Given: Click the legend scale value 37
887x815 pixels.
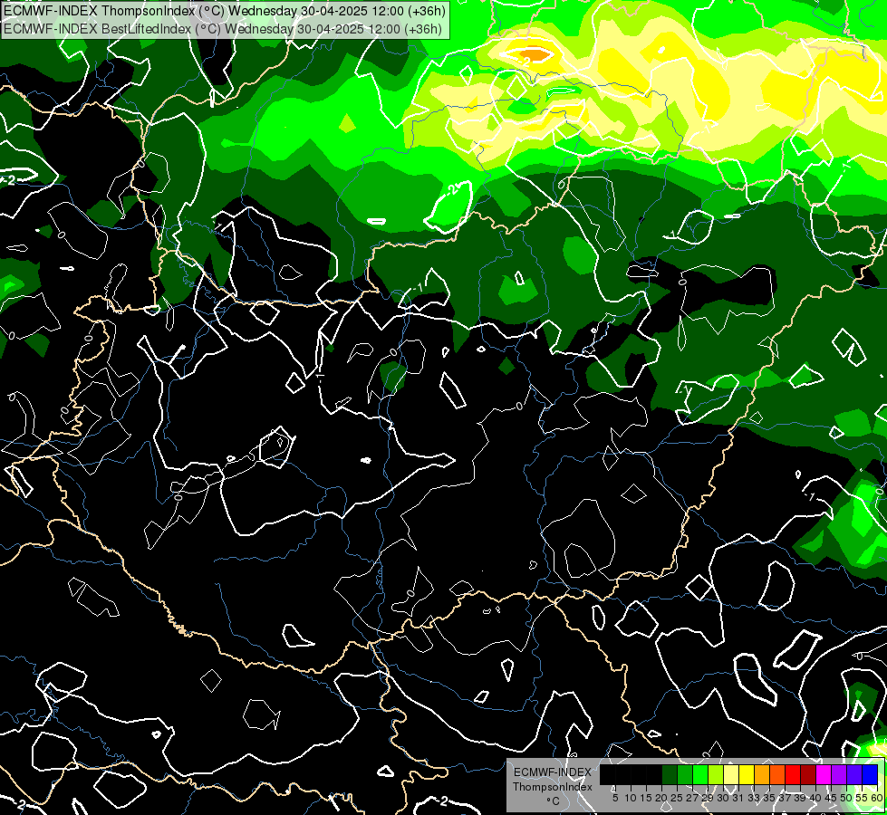Looking at the screenshot, I should (x=786, y=798).
